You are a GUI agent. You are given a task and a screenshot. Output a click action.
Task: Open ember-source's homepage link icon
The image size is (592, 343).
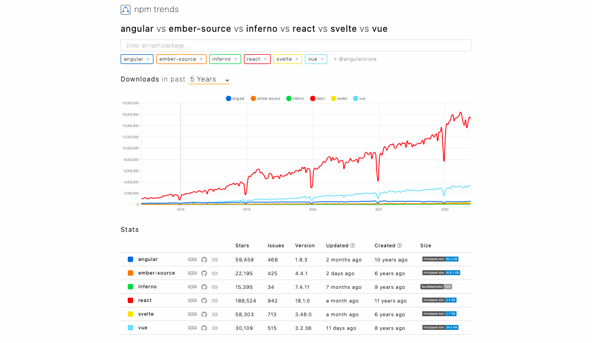[215, 274]
